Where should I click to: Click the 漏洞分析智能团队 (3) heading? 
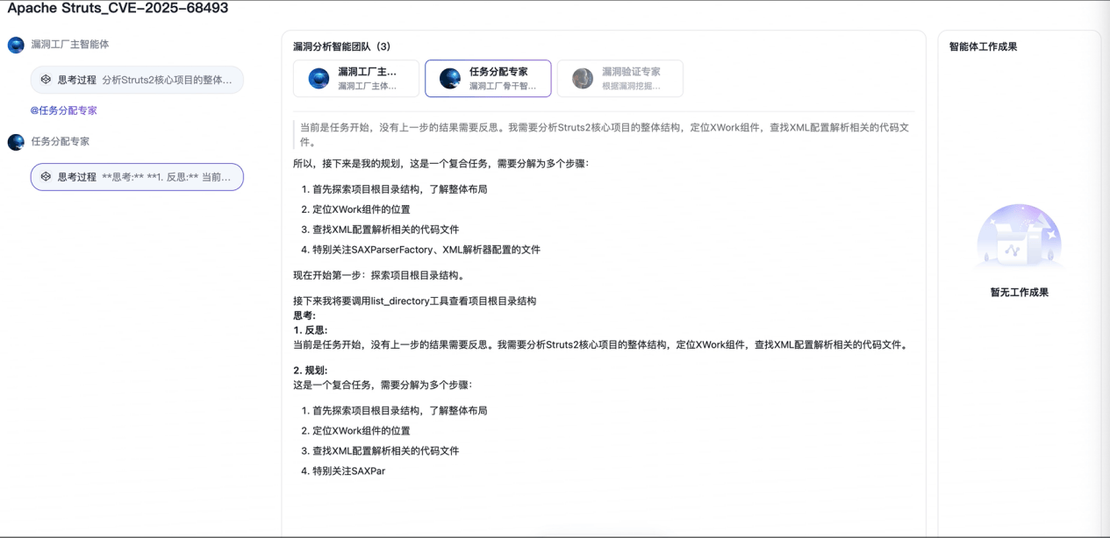click(341, 46)
